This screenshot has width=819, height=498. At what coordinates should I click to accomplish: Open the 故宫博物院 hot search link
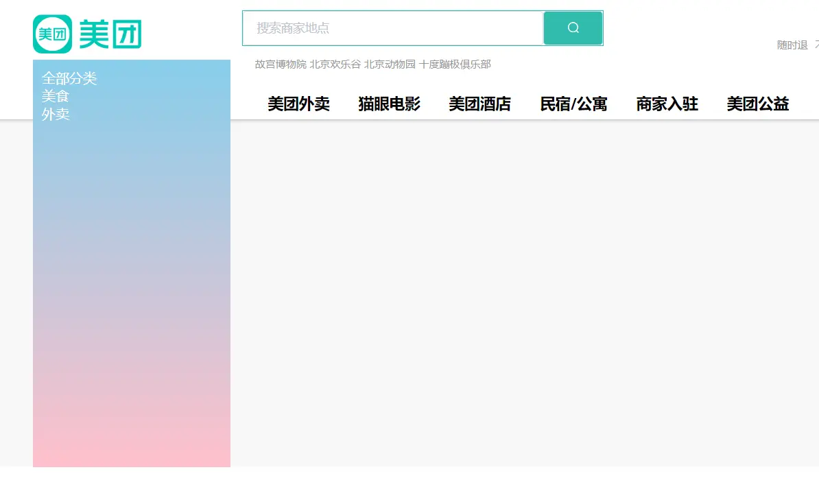coord(281,64)
